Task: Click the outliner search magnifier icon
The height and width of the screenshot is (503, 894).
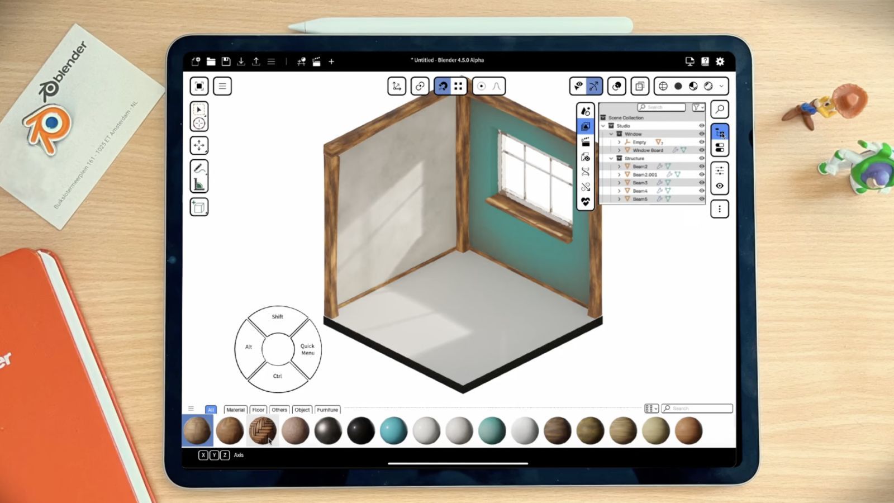Action: (x=720, y=109)
